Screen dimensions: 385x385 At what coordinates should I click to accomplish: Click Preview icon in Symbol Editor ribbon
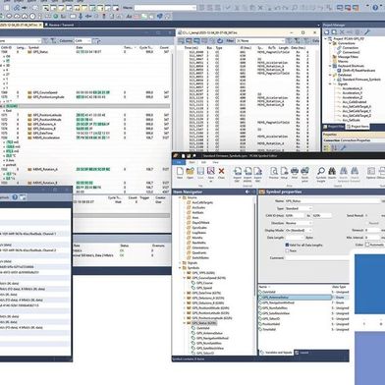pos(274,171)
